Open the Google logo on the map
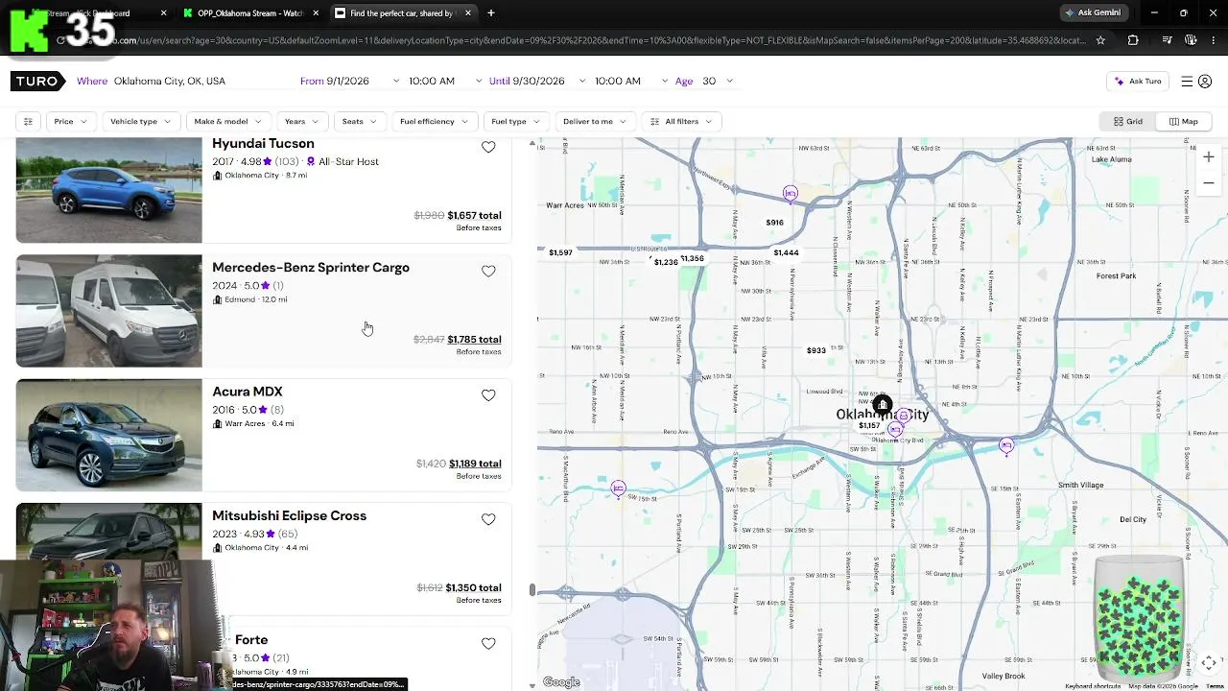 pos(561,682)
